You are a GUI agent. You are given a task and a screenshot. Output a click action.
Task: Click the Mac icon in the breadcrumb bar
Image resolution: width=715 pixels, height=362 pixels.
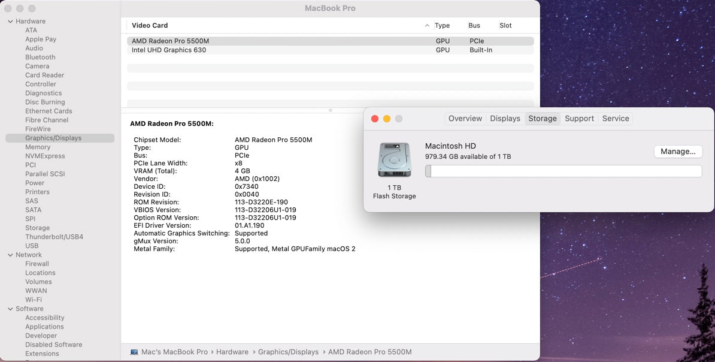point(135,352)
